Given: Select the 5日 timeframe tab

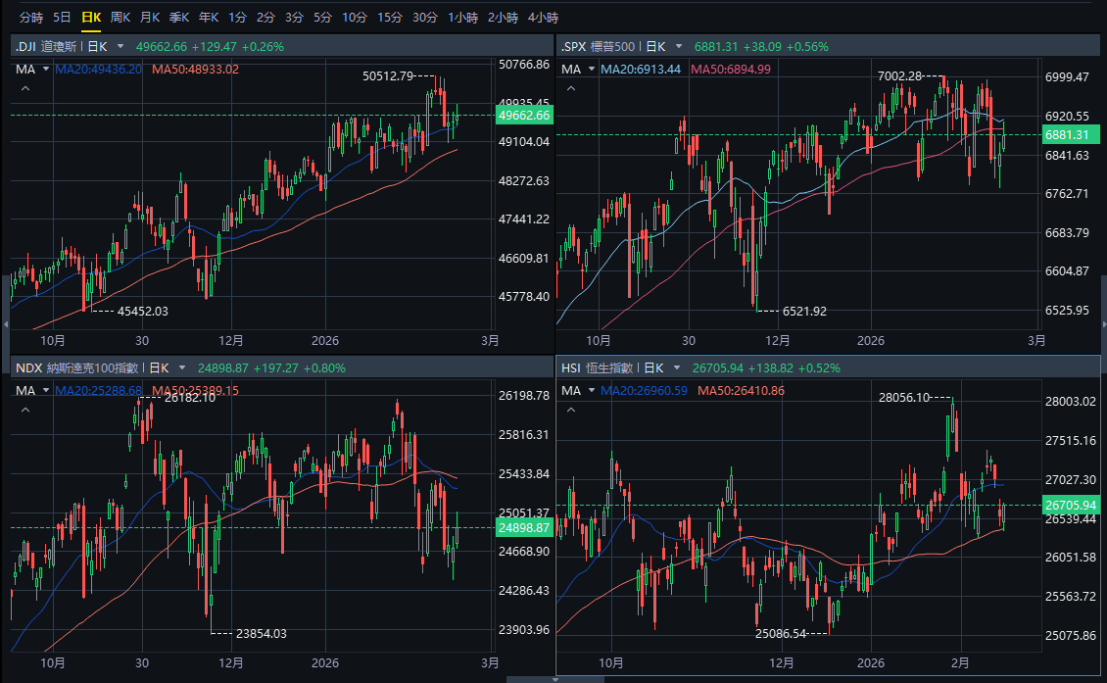Looking at the screenshot, I should (62, 18).
